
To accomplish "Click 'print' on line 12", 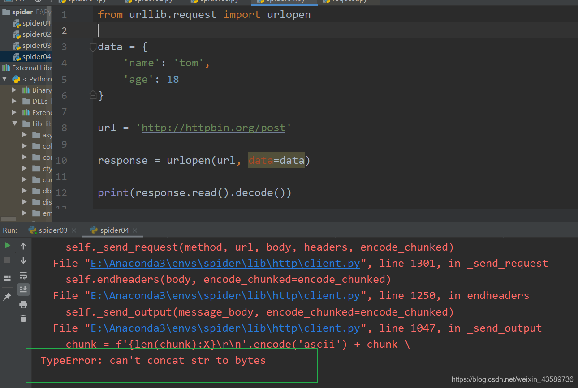I will [113, 193].
